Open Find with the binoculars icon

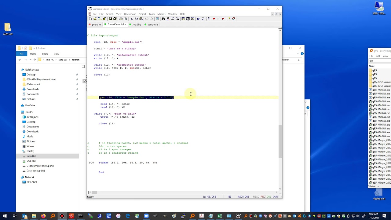click(163, 19)
